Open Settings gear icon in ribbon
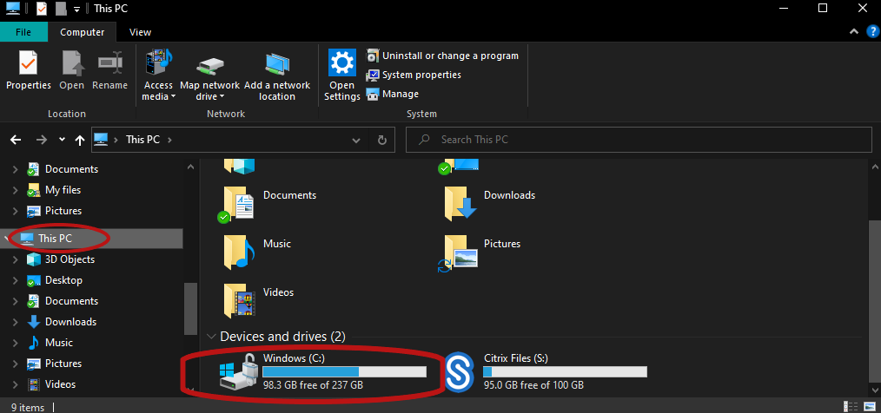The width and height of the screenshot is (881, 413). pyautogui.click(x=342, y=62)
